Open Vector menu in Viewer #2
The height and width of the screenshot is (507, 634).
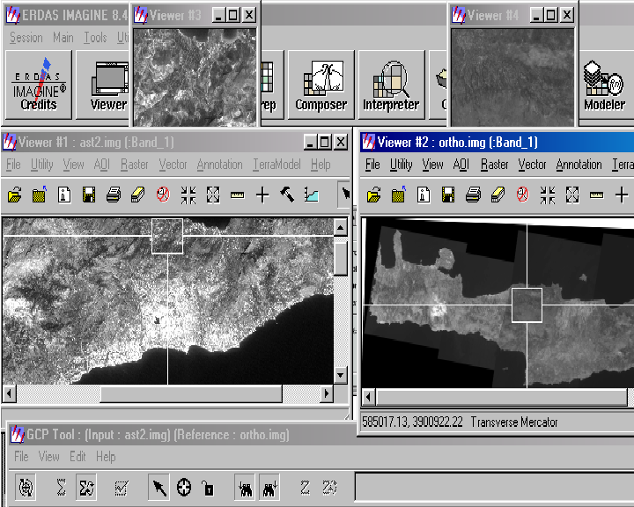(x=532, y=165)
